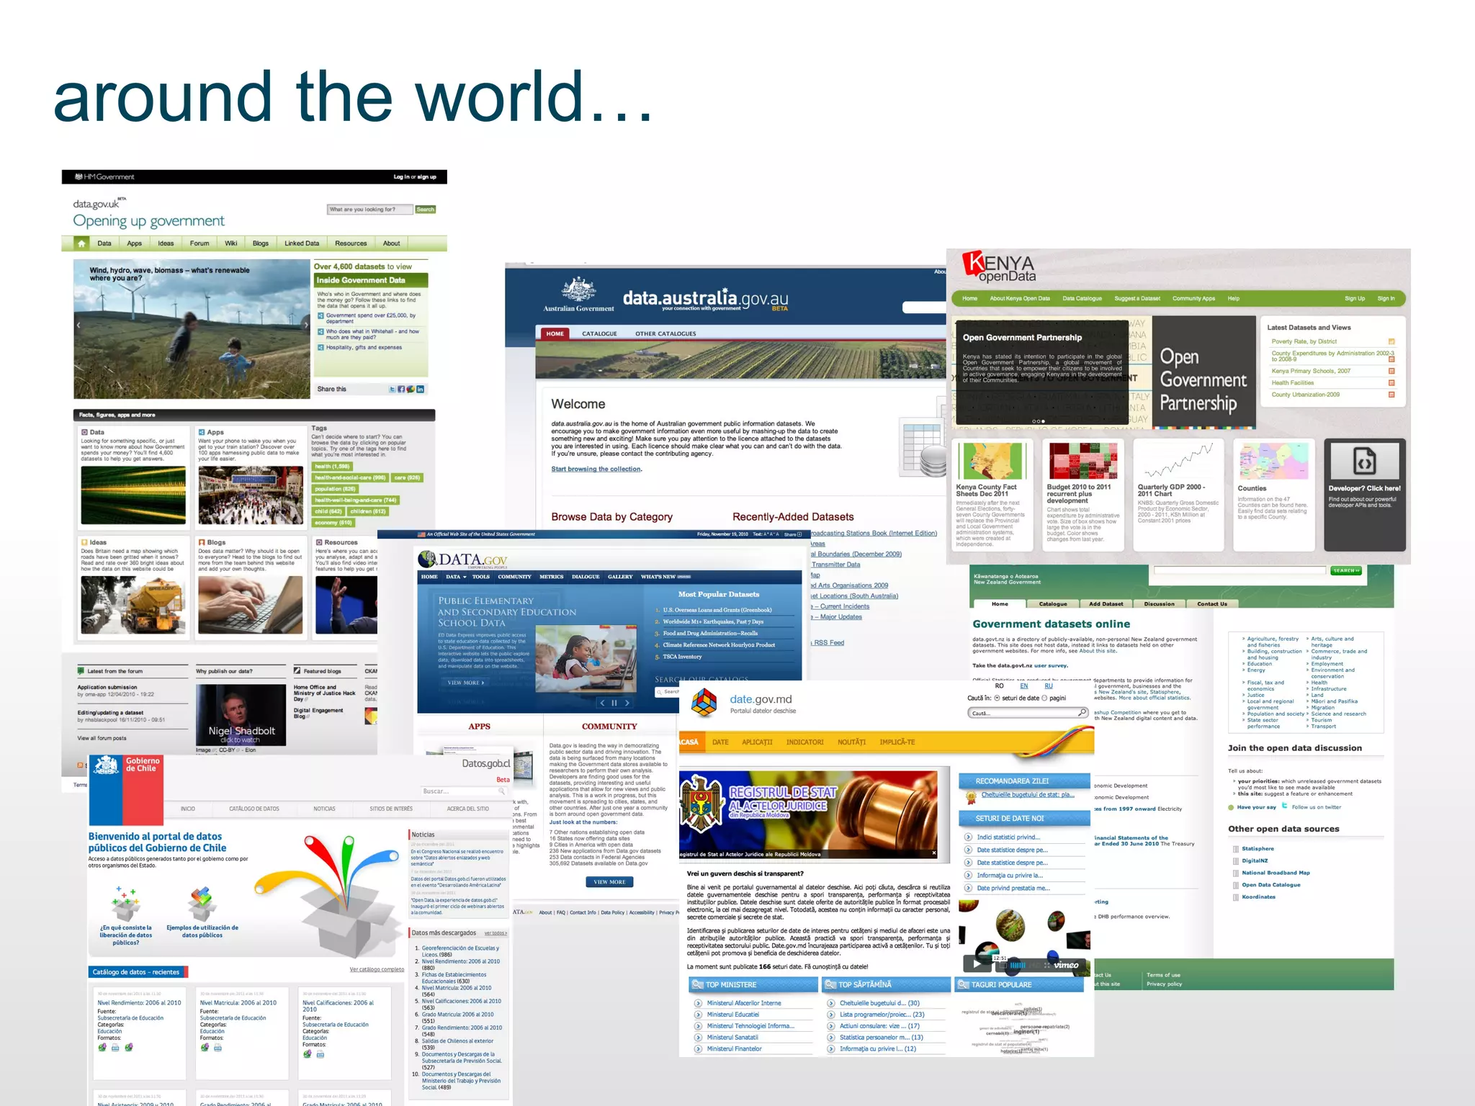Click the 'What are you looking for?' field
Image resolution: width=1475 pixels, height=1106 pixels.
pos(369,210)
